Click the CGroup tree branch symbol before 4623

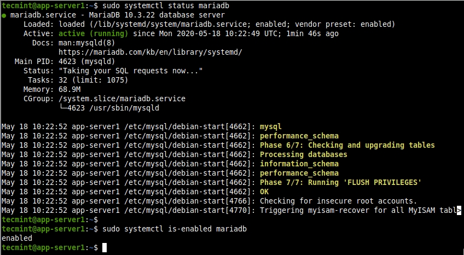click(x=62, y=108)
